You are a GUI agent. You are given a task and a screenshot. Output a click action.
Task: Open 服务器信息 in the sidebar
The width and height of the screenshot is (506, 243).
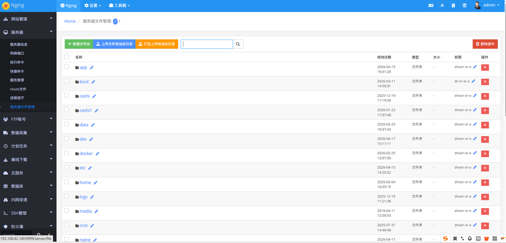(x=19, y=45)
